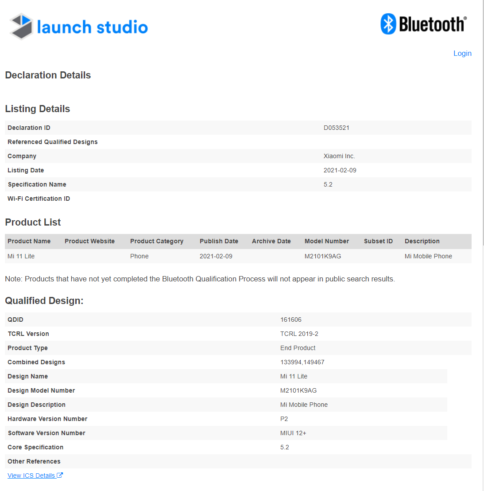Click the Description column header
Screen dimensions: 484x491
tap(422, 241)
